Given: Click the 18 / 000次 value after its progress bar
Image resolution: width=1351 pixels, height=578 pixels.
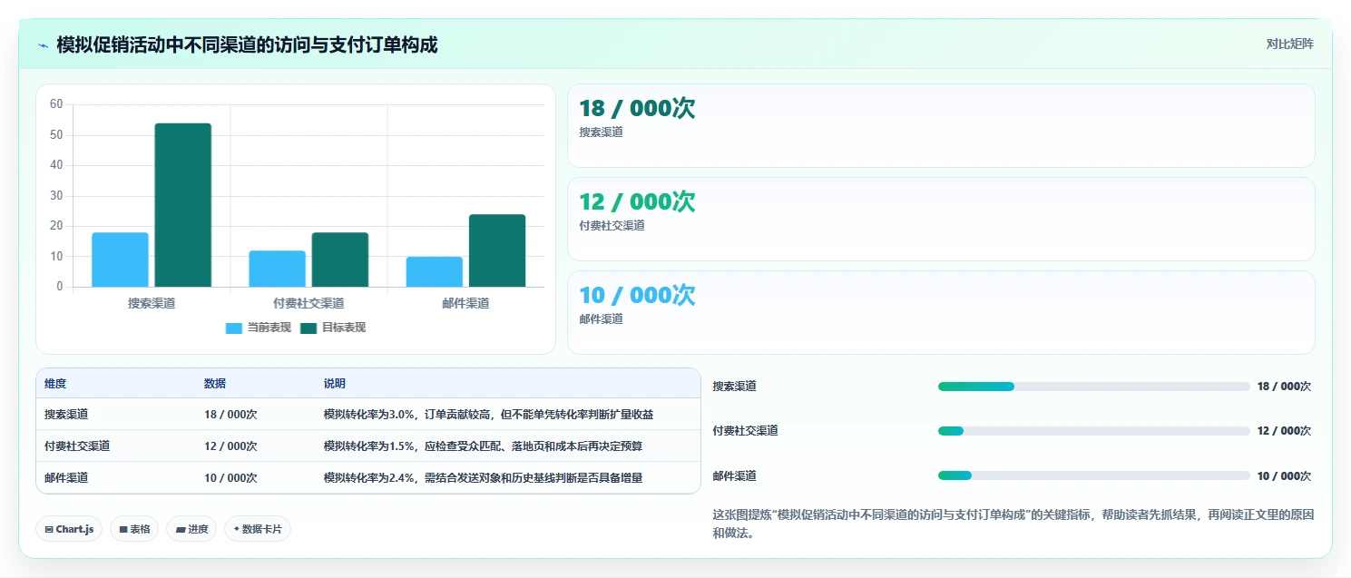Looking at the screenshot, I should 1284,387.
